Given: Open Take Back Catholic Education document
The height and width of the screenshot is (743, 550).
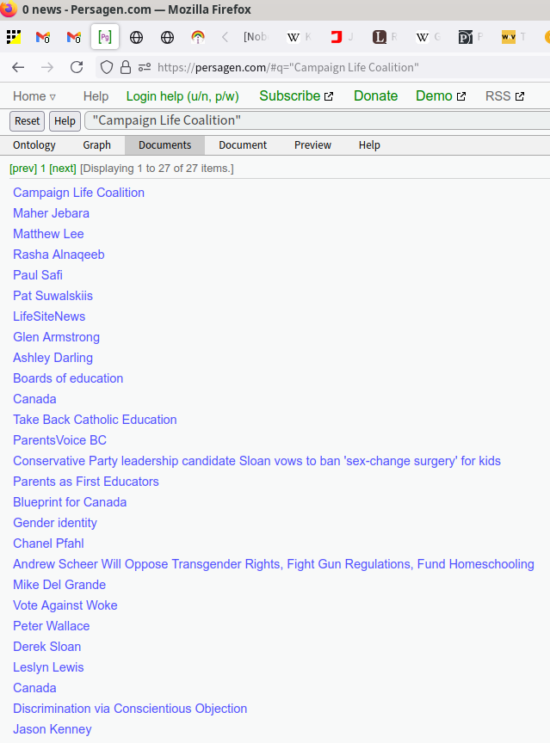Looking at the screenshot, I should tap(95, 420).
